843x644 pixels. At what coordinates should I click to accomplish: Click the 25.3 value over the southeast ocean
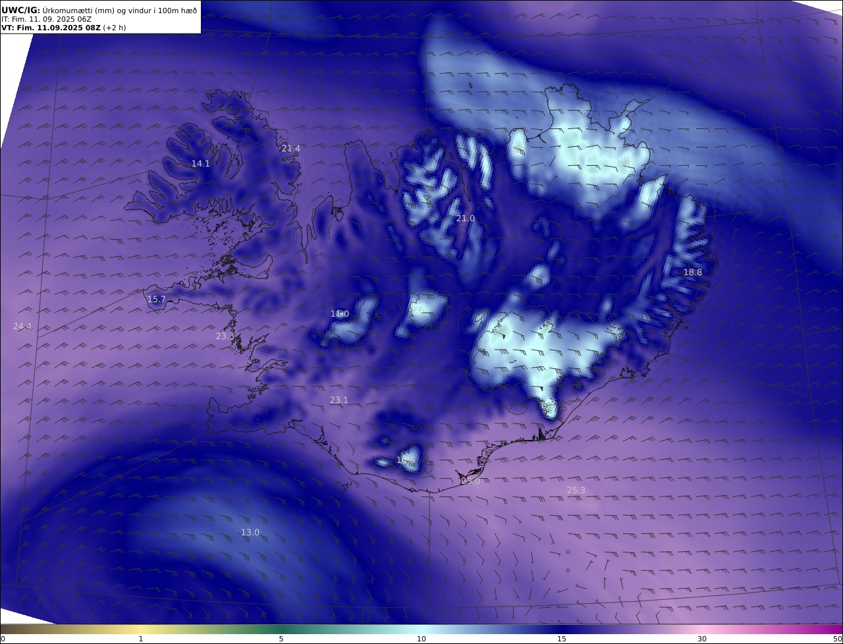[x=576, y=490]
